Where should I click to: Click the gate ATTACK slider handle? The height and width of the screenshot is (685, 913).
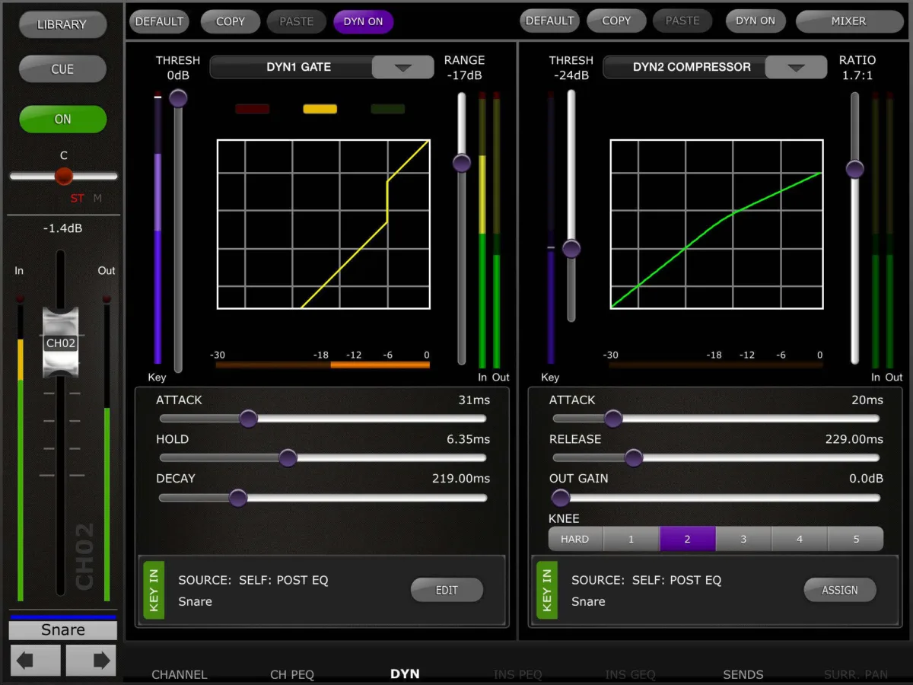248,419
